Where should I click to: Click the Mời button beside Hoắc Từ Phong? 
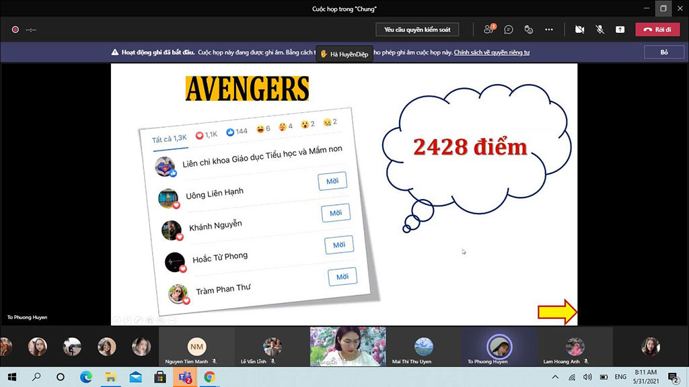[x=339, y=245]
